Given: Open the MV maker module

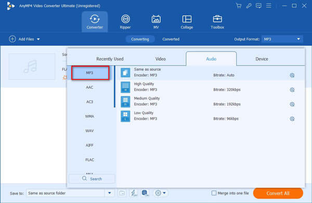Looking at the screenshot, I should [x=156, y=22].
